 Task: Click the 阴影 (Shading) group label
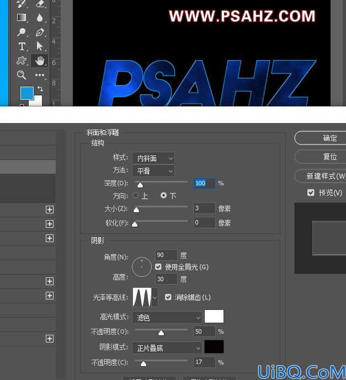98,240
